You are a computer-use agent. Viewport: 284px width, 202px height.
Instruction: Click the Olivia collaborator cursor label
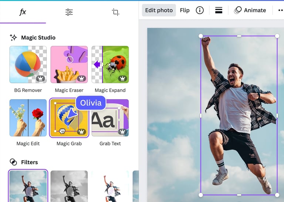pyautogui.click(x=91, y=103)
